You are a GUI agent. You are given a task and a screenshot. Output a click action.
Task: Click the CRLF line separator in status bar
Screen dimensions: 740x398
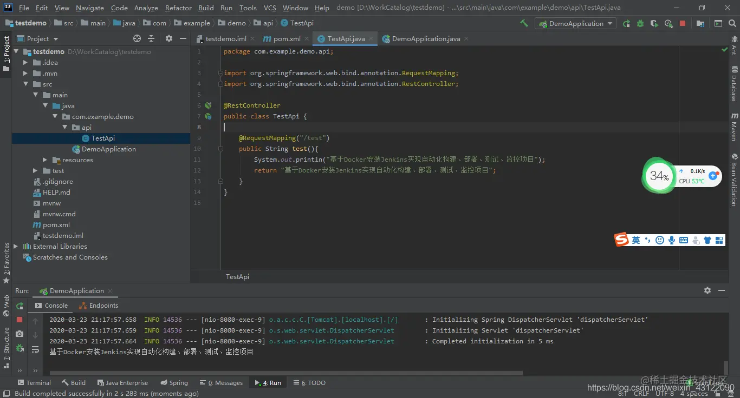click(641, 393)
